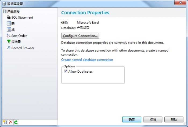Open the Record Browser item
Image resolution: width=188 pixels, height=127 pixels.
23,48
